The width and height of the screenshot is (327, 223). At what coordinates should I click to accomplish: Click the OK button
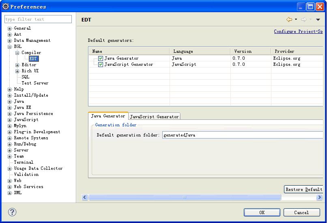262,212
